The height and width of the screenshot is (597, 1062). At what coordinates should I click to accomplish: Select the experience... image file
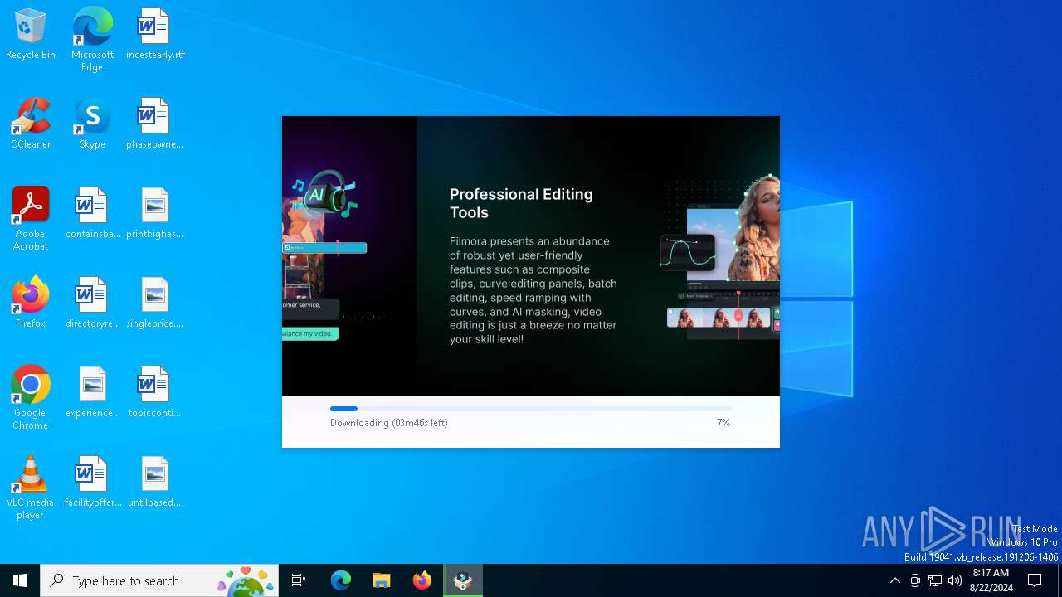[x=93, y=393]
